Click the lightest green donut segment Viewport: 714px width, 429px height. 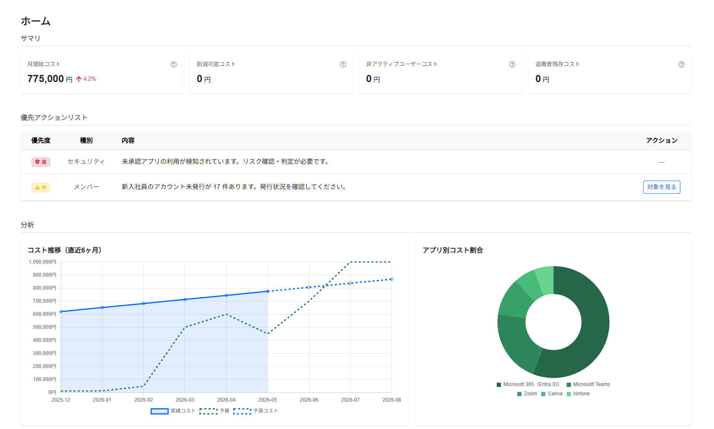point(546,280)
